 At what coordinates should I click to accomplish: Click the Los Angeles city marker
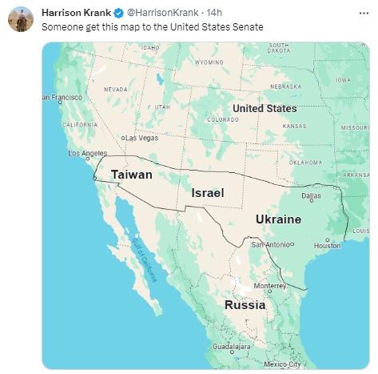pos(88,159)
